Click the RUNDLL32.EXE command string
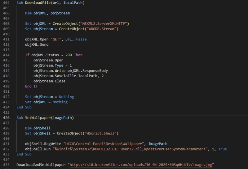 click(x=130, y=149)
